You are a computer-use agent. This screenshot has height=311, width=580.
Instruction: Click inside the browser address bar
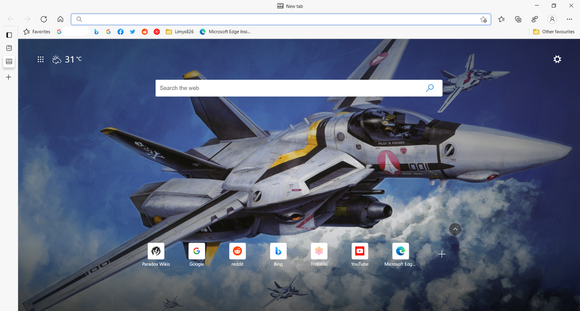pos(281,19)
